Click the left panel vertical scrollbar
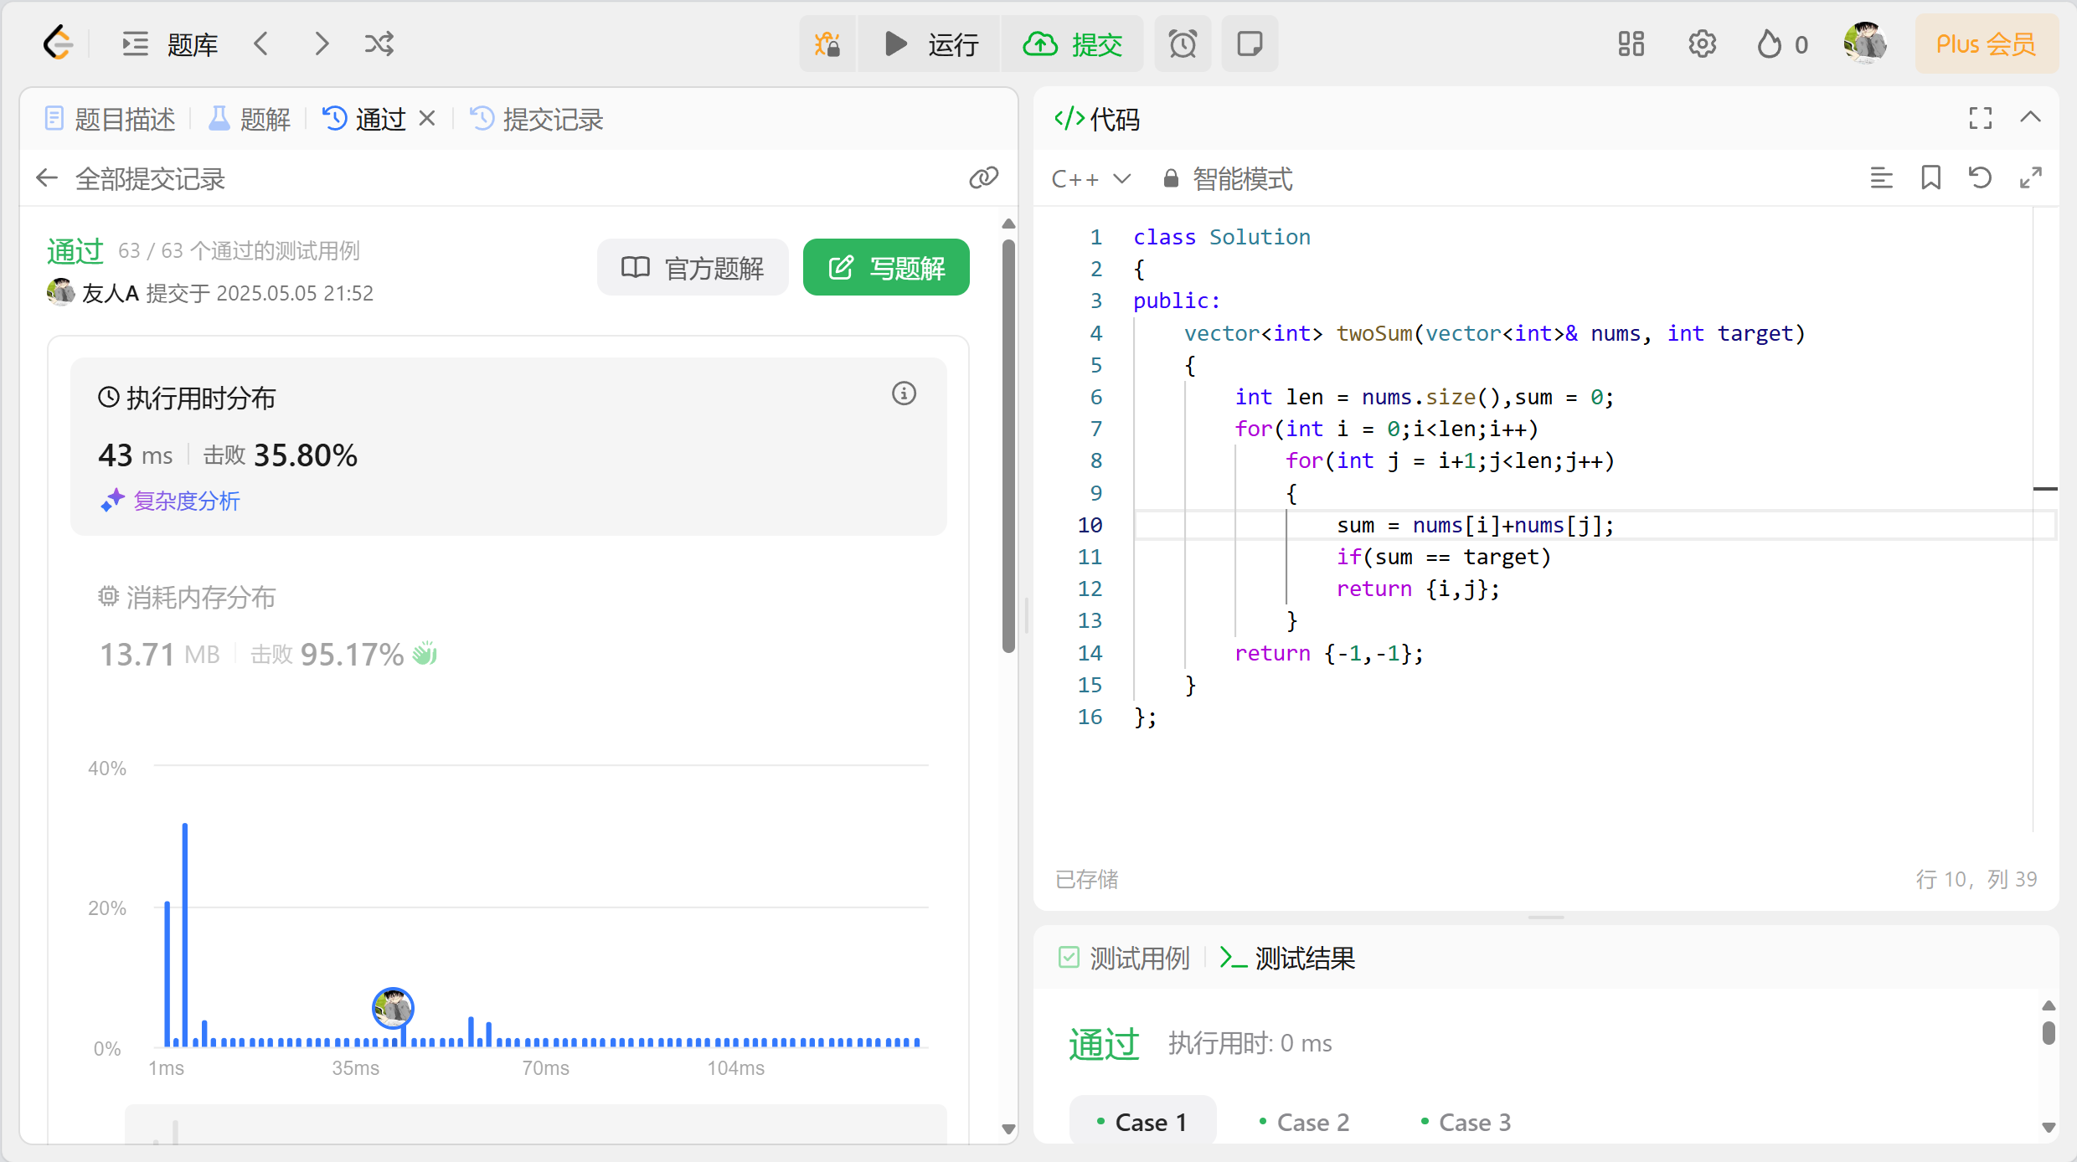The image size is (2077, 1162). [x=1008, y=444]
